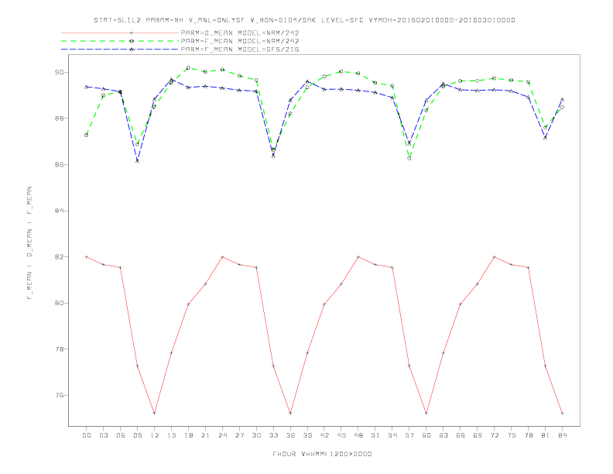Click x-axis tick label 66
Image resolution: width=613 pixels, height=474 pixels.
click(x=461, y=435)
